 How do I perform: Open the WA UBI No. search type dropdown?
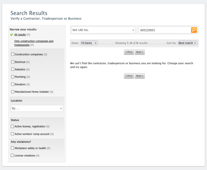(103, 30)
